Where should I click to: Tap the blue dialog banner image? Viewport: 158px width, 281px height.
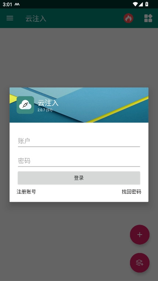coord(79,105)
